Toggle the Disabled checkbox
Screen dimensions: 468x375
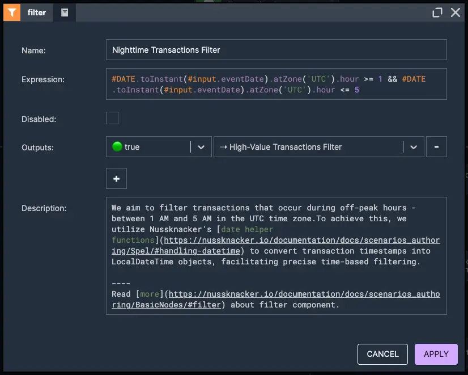112,118
